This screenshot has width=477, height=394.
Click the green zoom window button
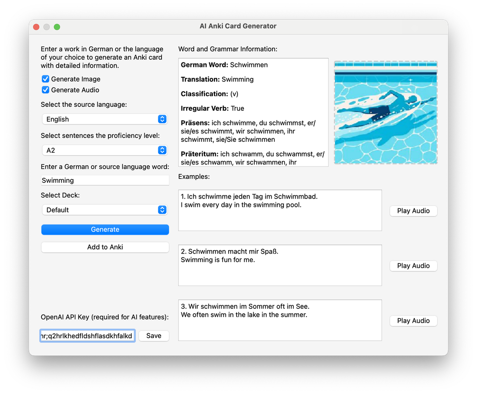point(57,27)
